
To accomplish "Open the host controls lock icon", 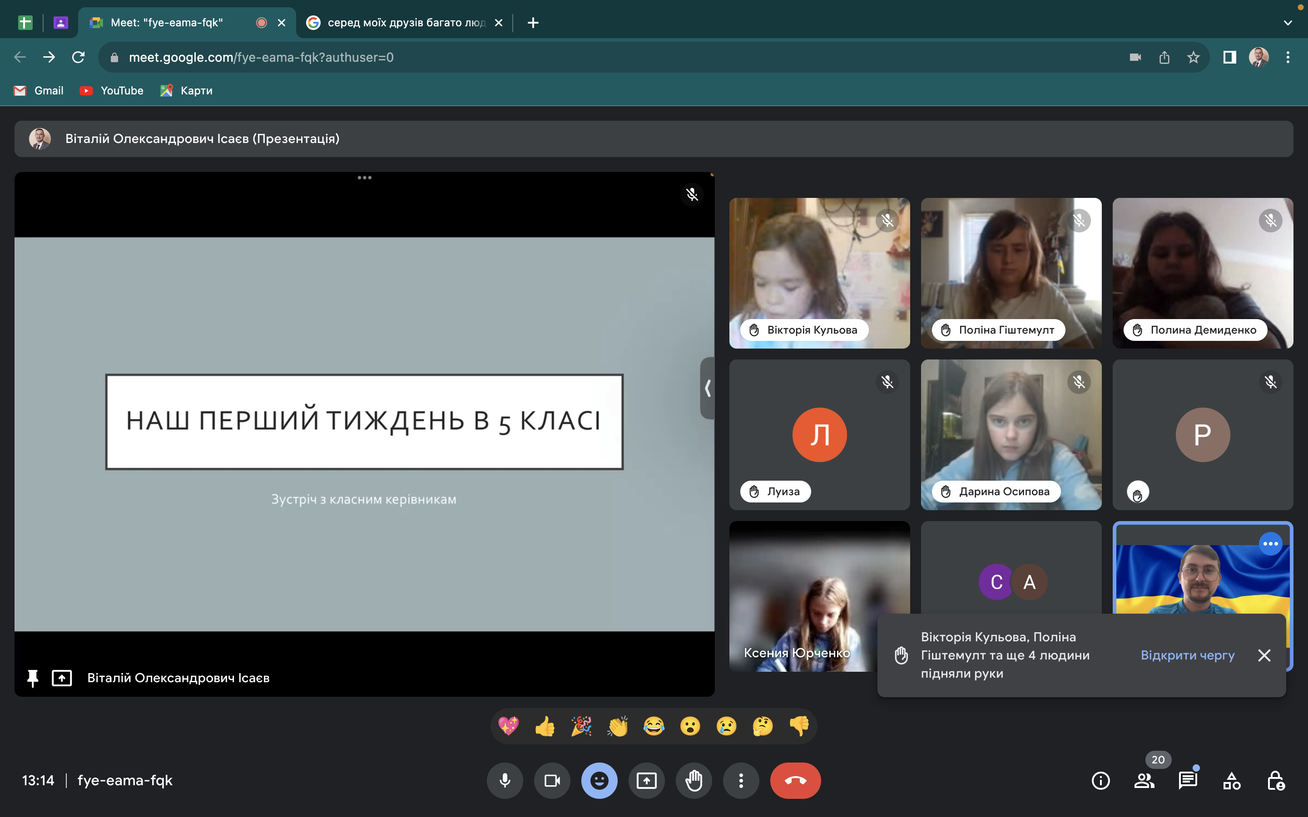I will click(1276, 780).
